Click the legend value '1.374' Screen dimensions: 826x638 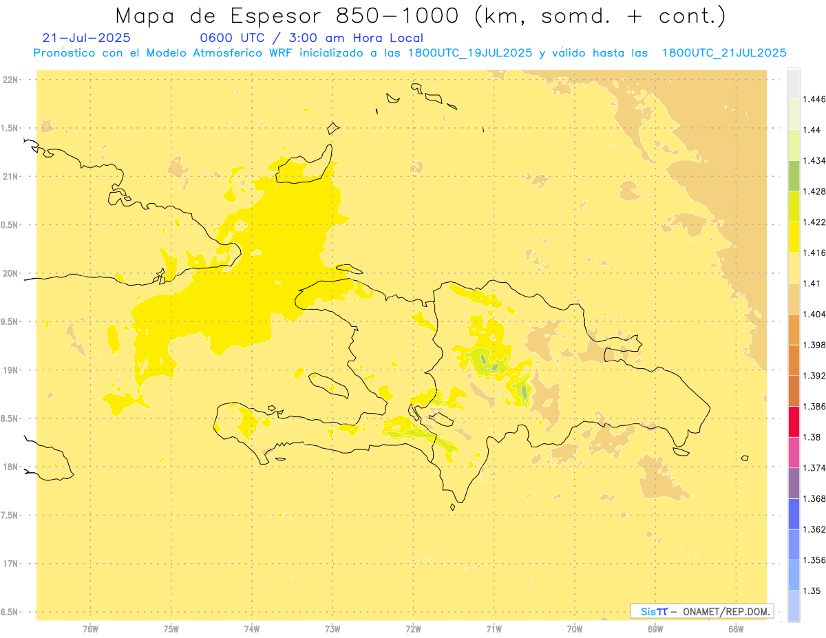pos(814,468)
